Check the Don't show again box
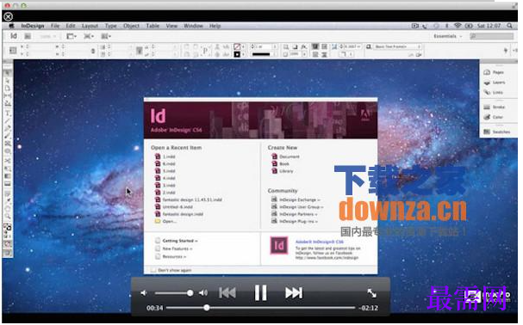Viewport: 523px width, 325px height. tap(153, 270)
